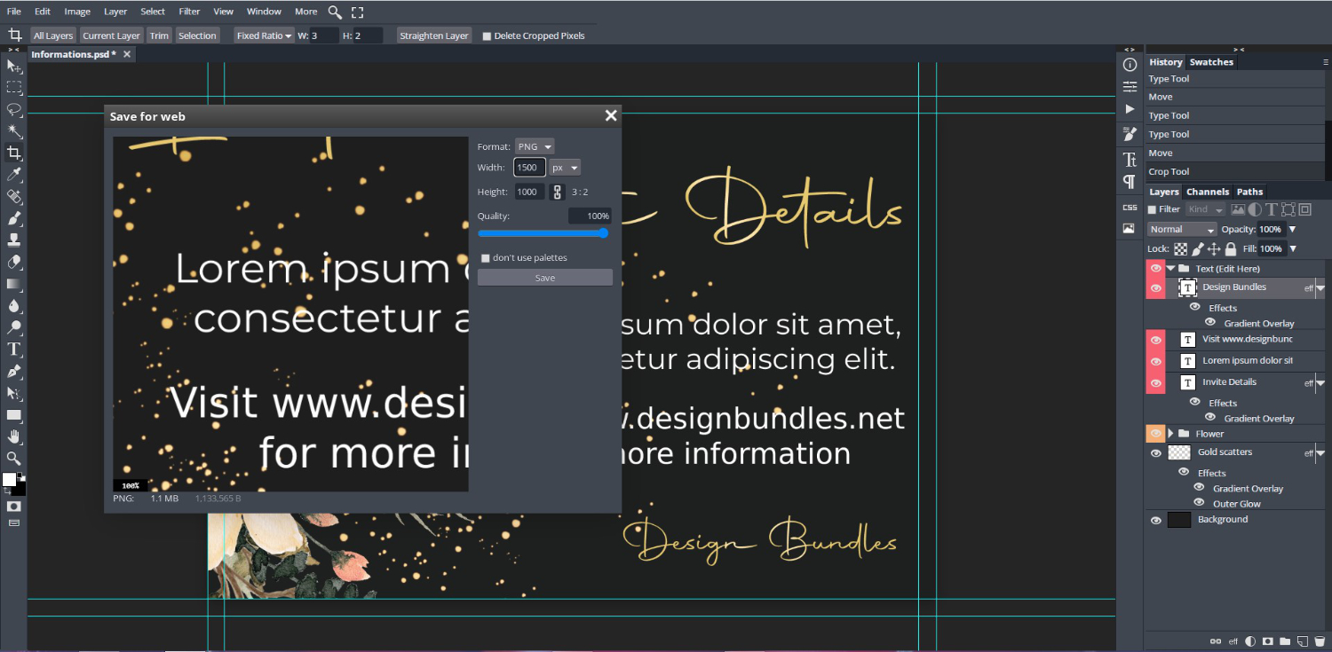This screenshot has height=652, width=1332.
Task: Collapse the Text (Edit Here) folder
Action: (x=1170, y=268)
